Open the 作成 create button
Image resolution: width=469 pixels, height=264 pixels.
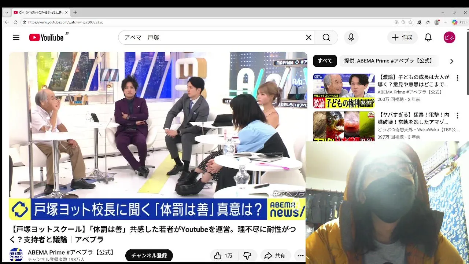(x=402, y=37)
